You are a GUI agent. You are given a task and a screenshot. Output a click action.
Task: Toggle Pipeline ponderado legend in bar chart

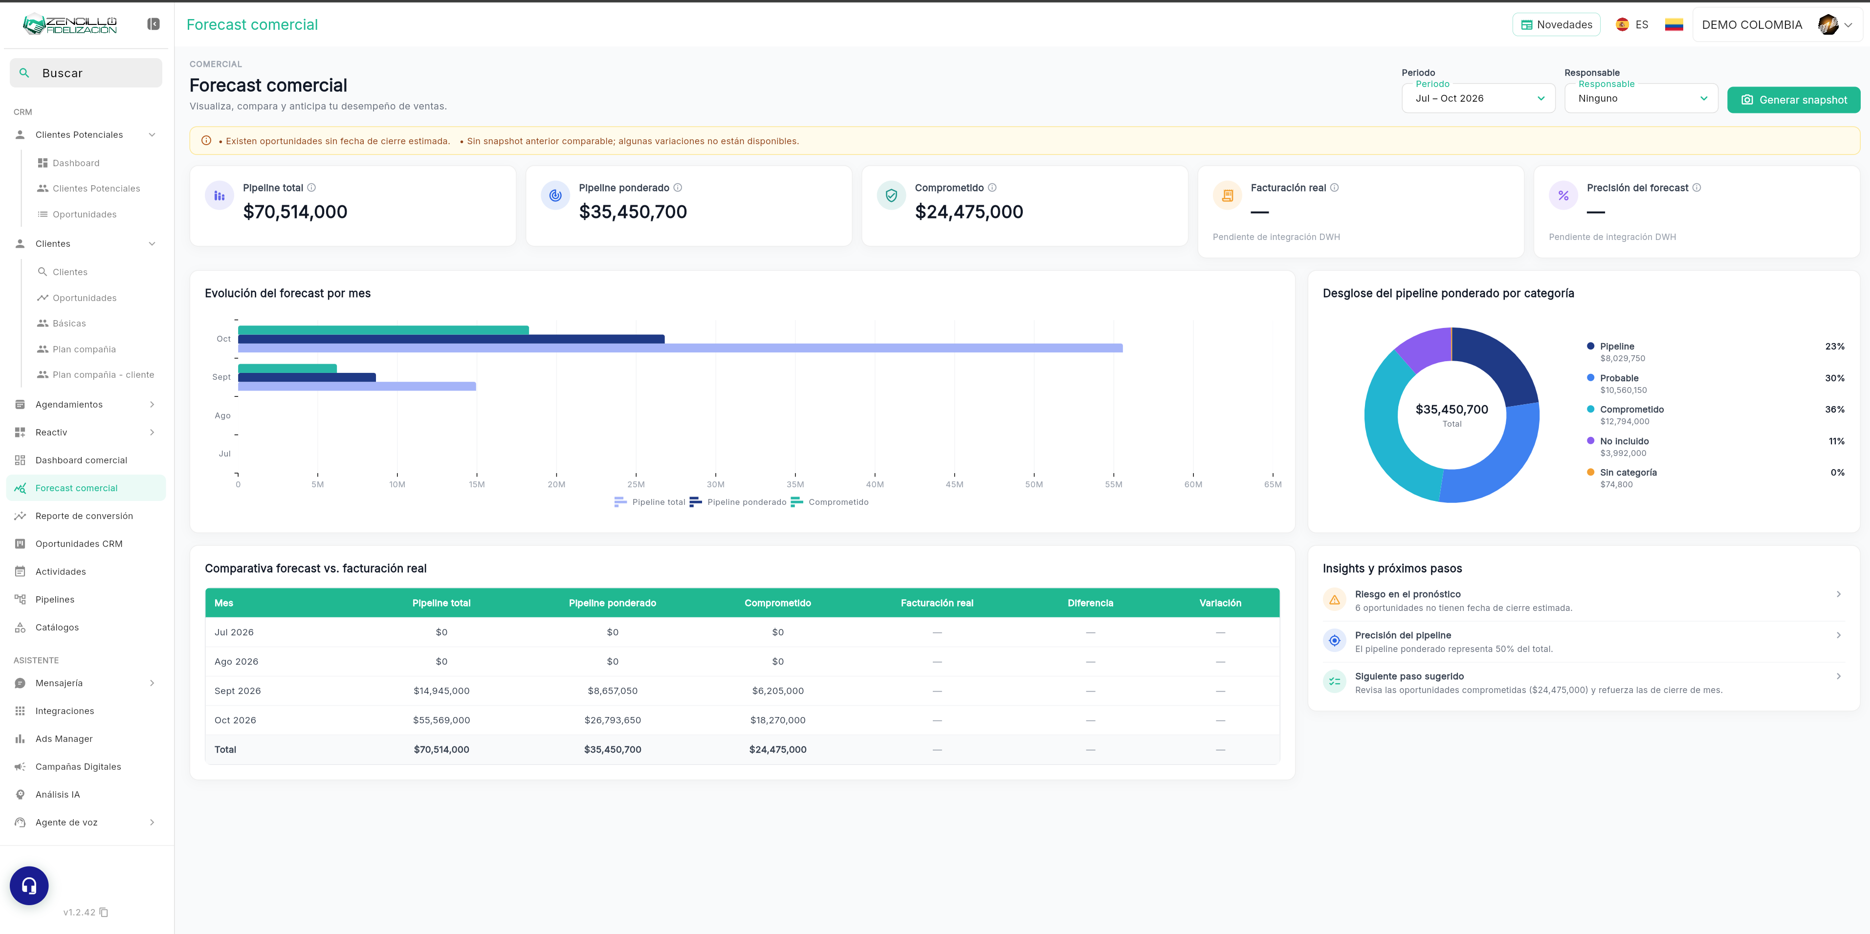738,502
